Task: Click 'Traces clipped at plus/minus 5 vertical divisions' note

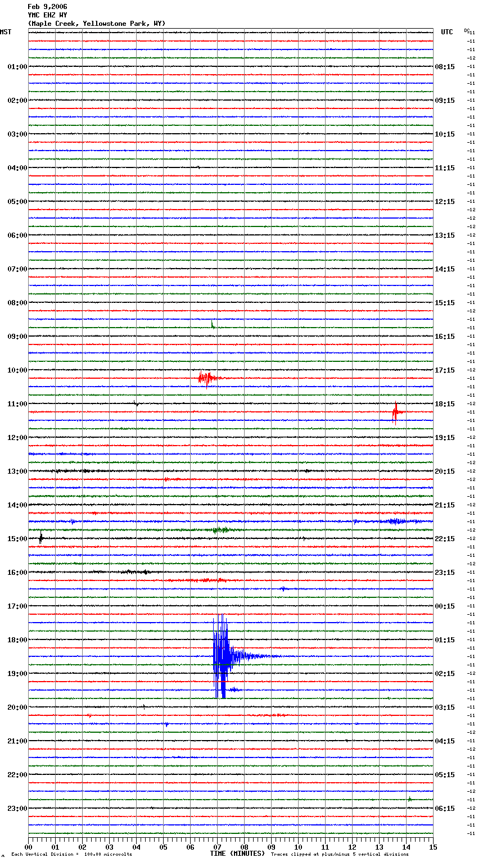Action: [340, 855]
